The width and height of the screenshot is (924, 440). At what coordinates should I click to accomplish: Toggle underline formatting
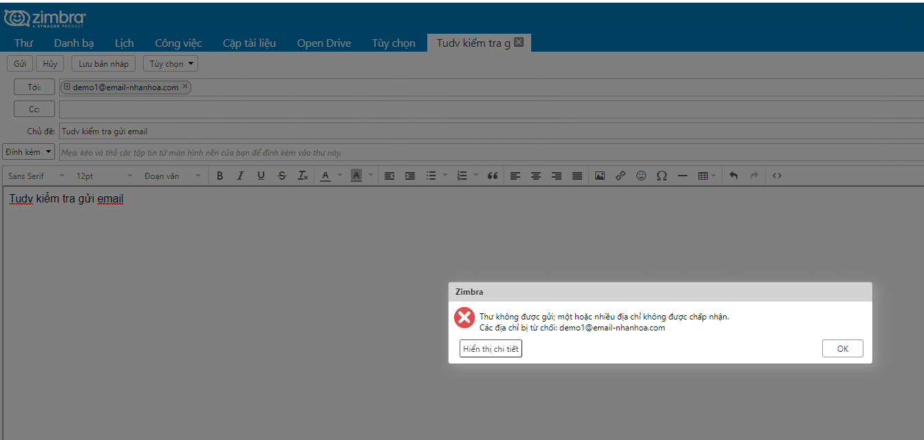261,176
